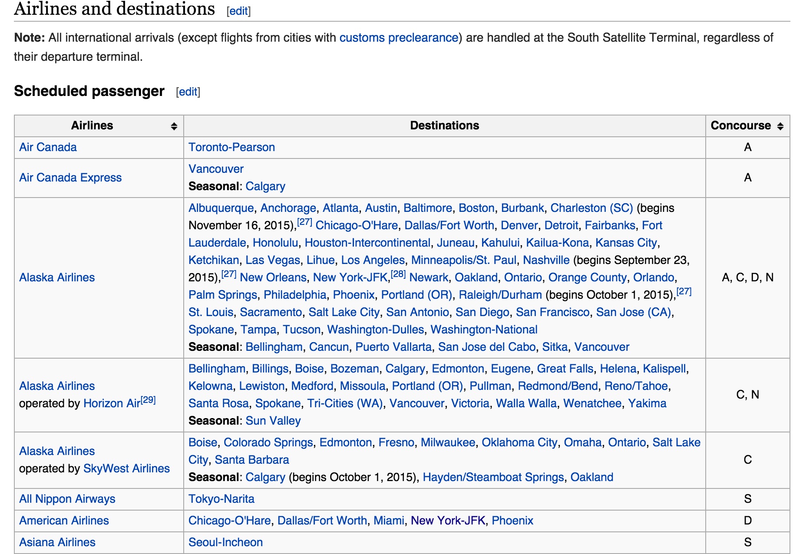This screenshot has width=793, height=554.
Task: Open Kailua-Kona destination link
Action: (x=557, y=243)
